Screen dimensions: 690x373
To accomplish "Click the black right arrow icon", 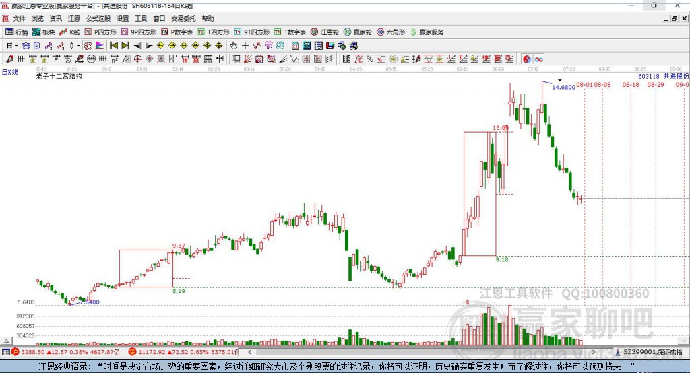I will [x=149, y=46].
